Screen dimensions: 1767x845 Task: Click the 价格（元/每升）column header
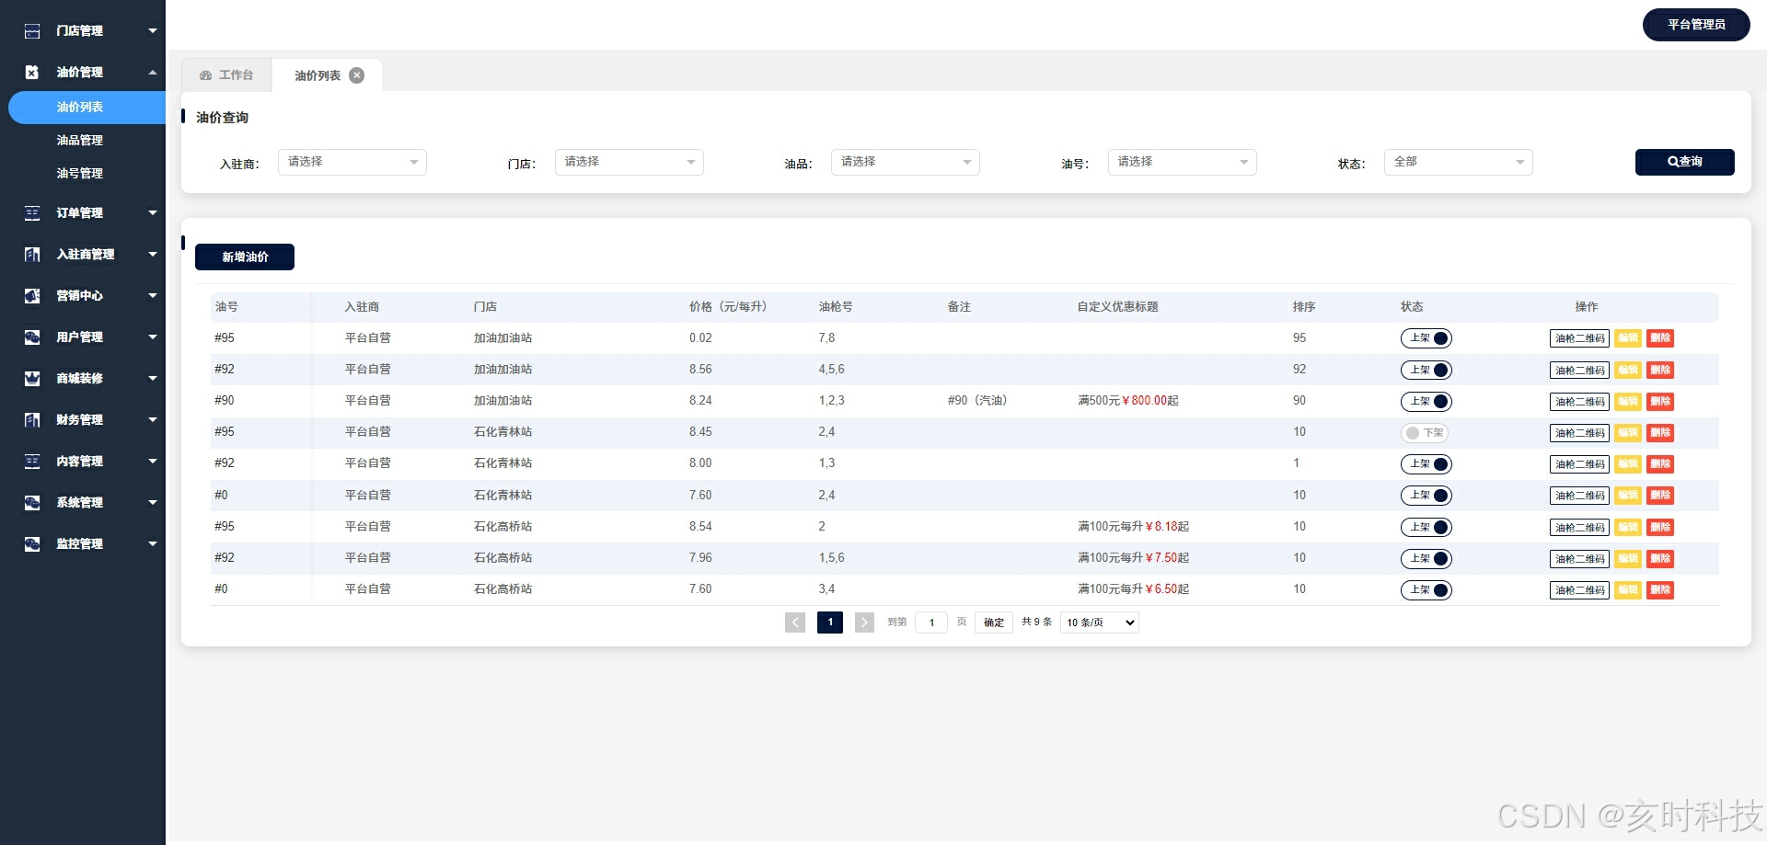click(x=728, y=307)
